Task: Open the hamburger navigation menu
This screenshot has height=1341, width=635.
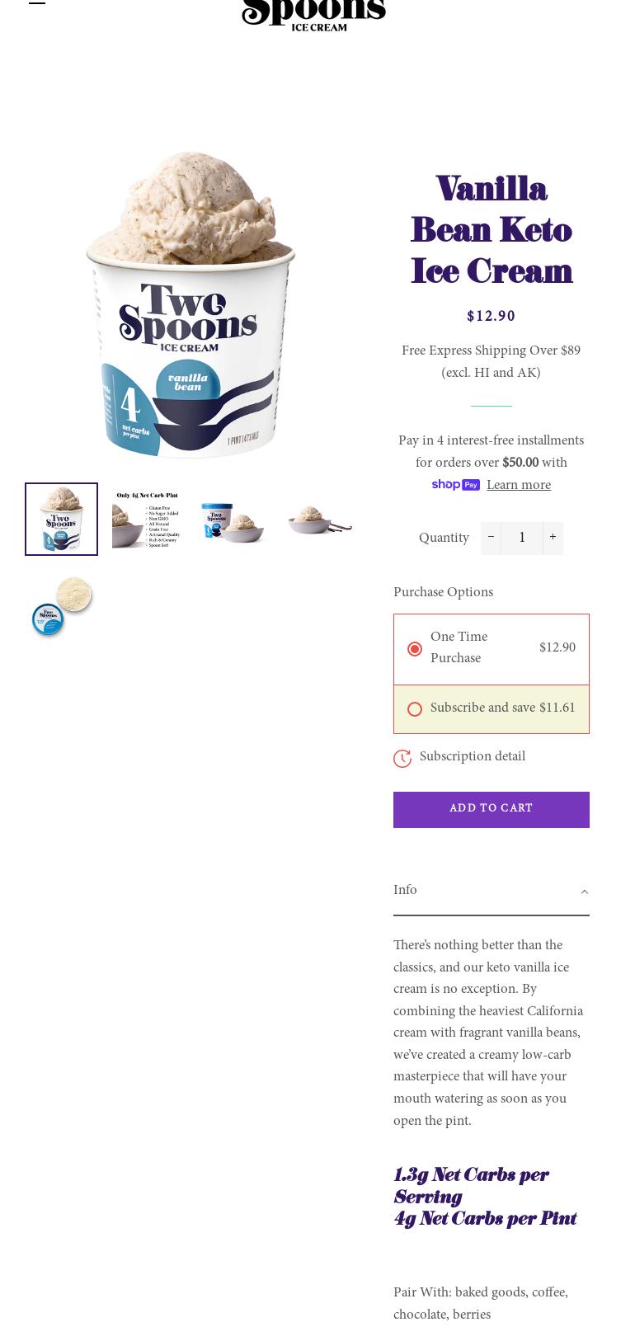Action: click(x=37, y=2)
